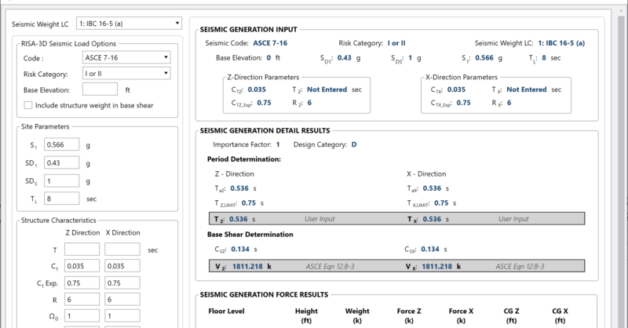Expand the Code dropdown showing ASCE 7-16
This screenshot has height=328, width=628.
coord(126,57)
